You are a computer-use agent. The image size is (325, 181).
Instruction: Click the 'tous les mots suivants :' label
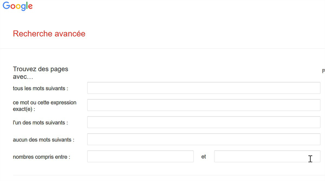point(41,88)
